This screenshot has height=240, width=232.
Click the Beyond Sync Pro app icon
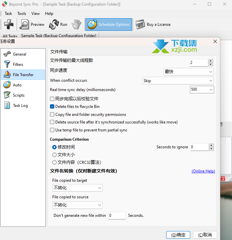5,4
